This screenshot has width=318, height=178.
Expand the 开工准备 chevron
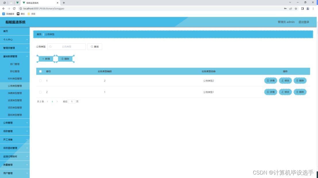pos(27,140)
